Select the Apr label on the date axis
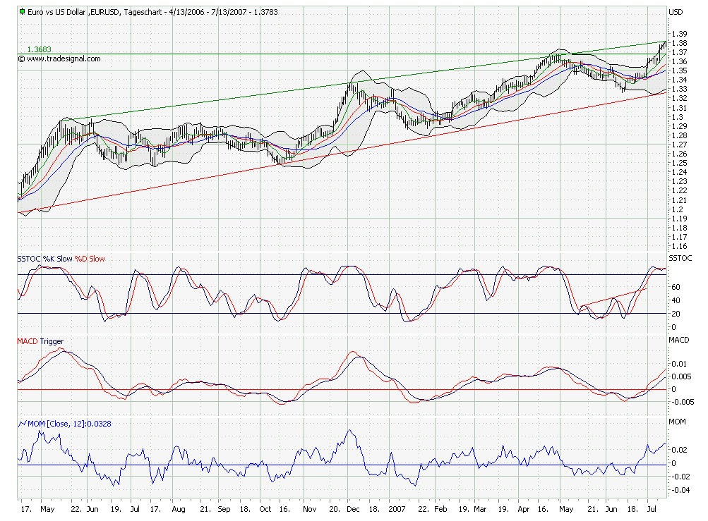 [x=523, y=509]
